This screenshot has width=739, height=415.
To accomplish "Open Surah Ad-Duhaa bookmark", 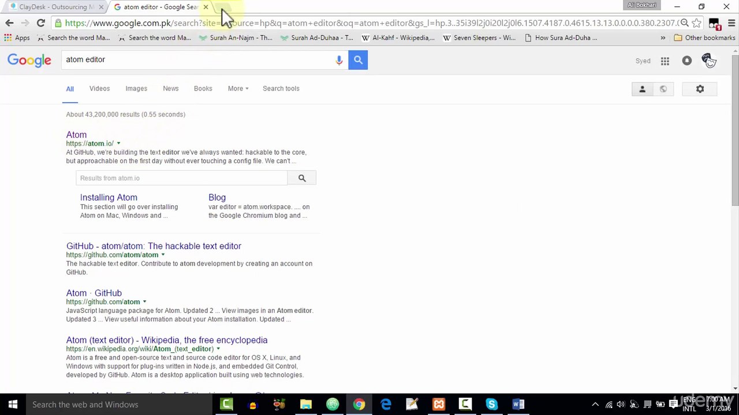I will coord(316,38).
